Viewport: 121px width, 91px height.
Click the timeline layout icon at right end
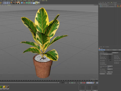click(x=97, y=83)
